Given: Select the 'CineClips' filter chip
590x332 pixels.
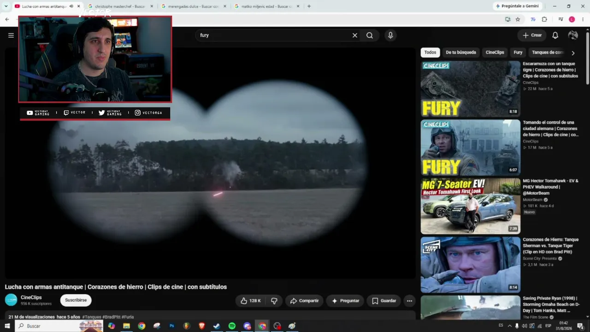Looking at the screenshot, I should (495, 53).
